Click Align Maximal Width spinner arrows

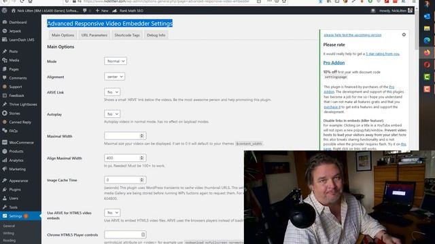(x=142, y=158)
